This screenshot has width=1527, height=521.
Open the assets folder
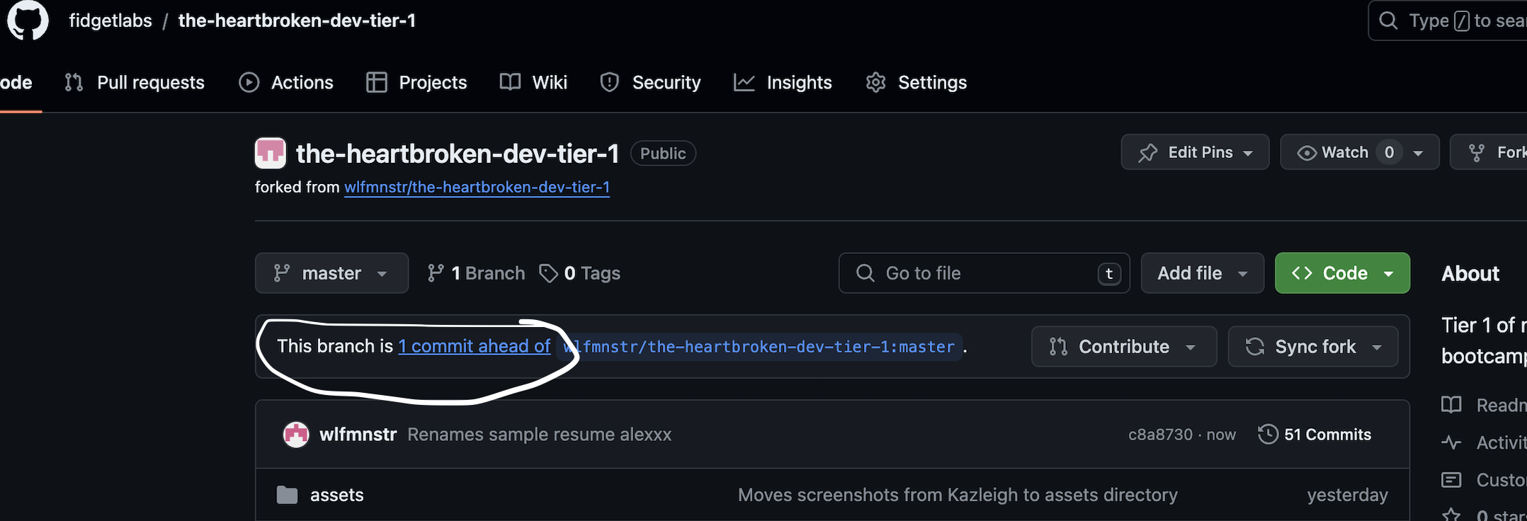coord(337,495)
